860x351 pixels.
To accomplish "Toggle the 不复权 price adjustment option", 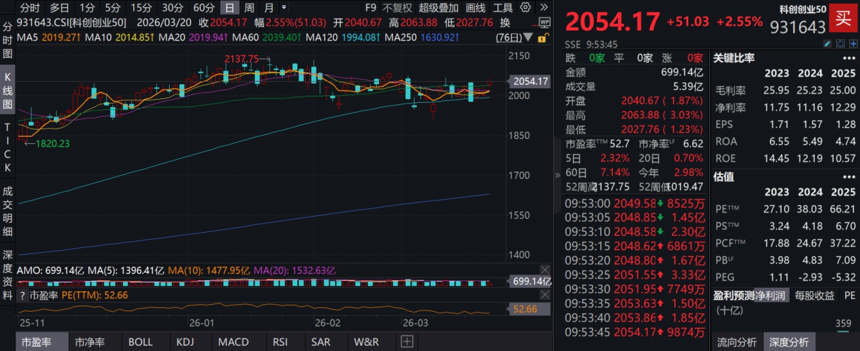I will (397, 8).
